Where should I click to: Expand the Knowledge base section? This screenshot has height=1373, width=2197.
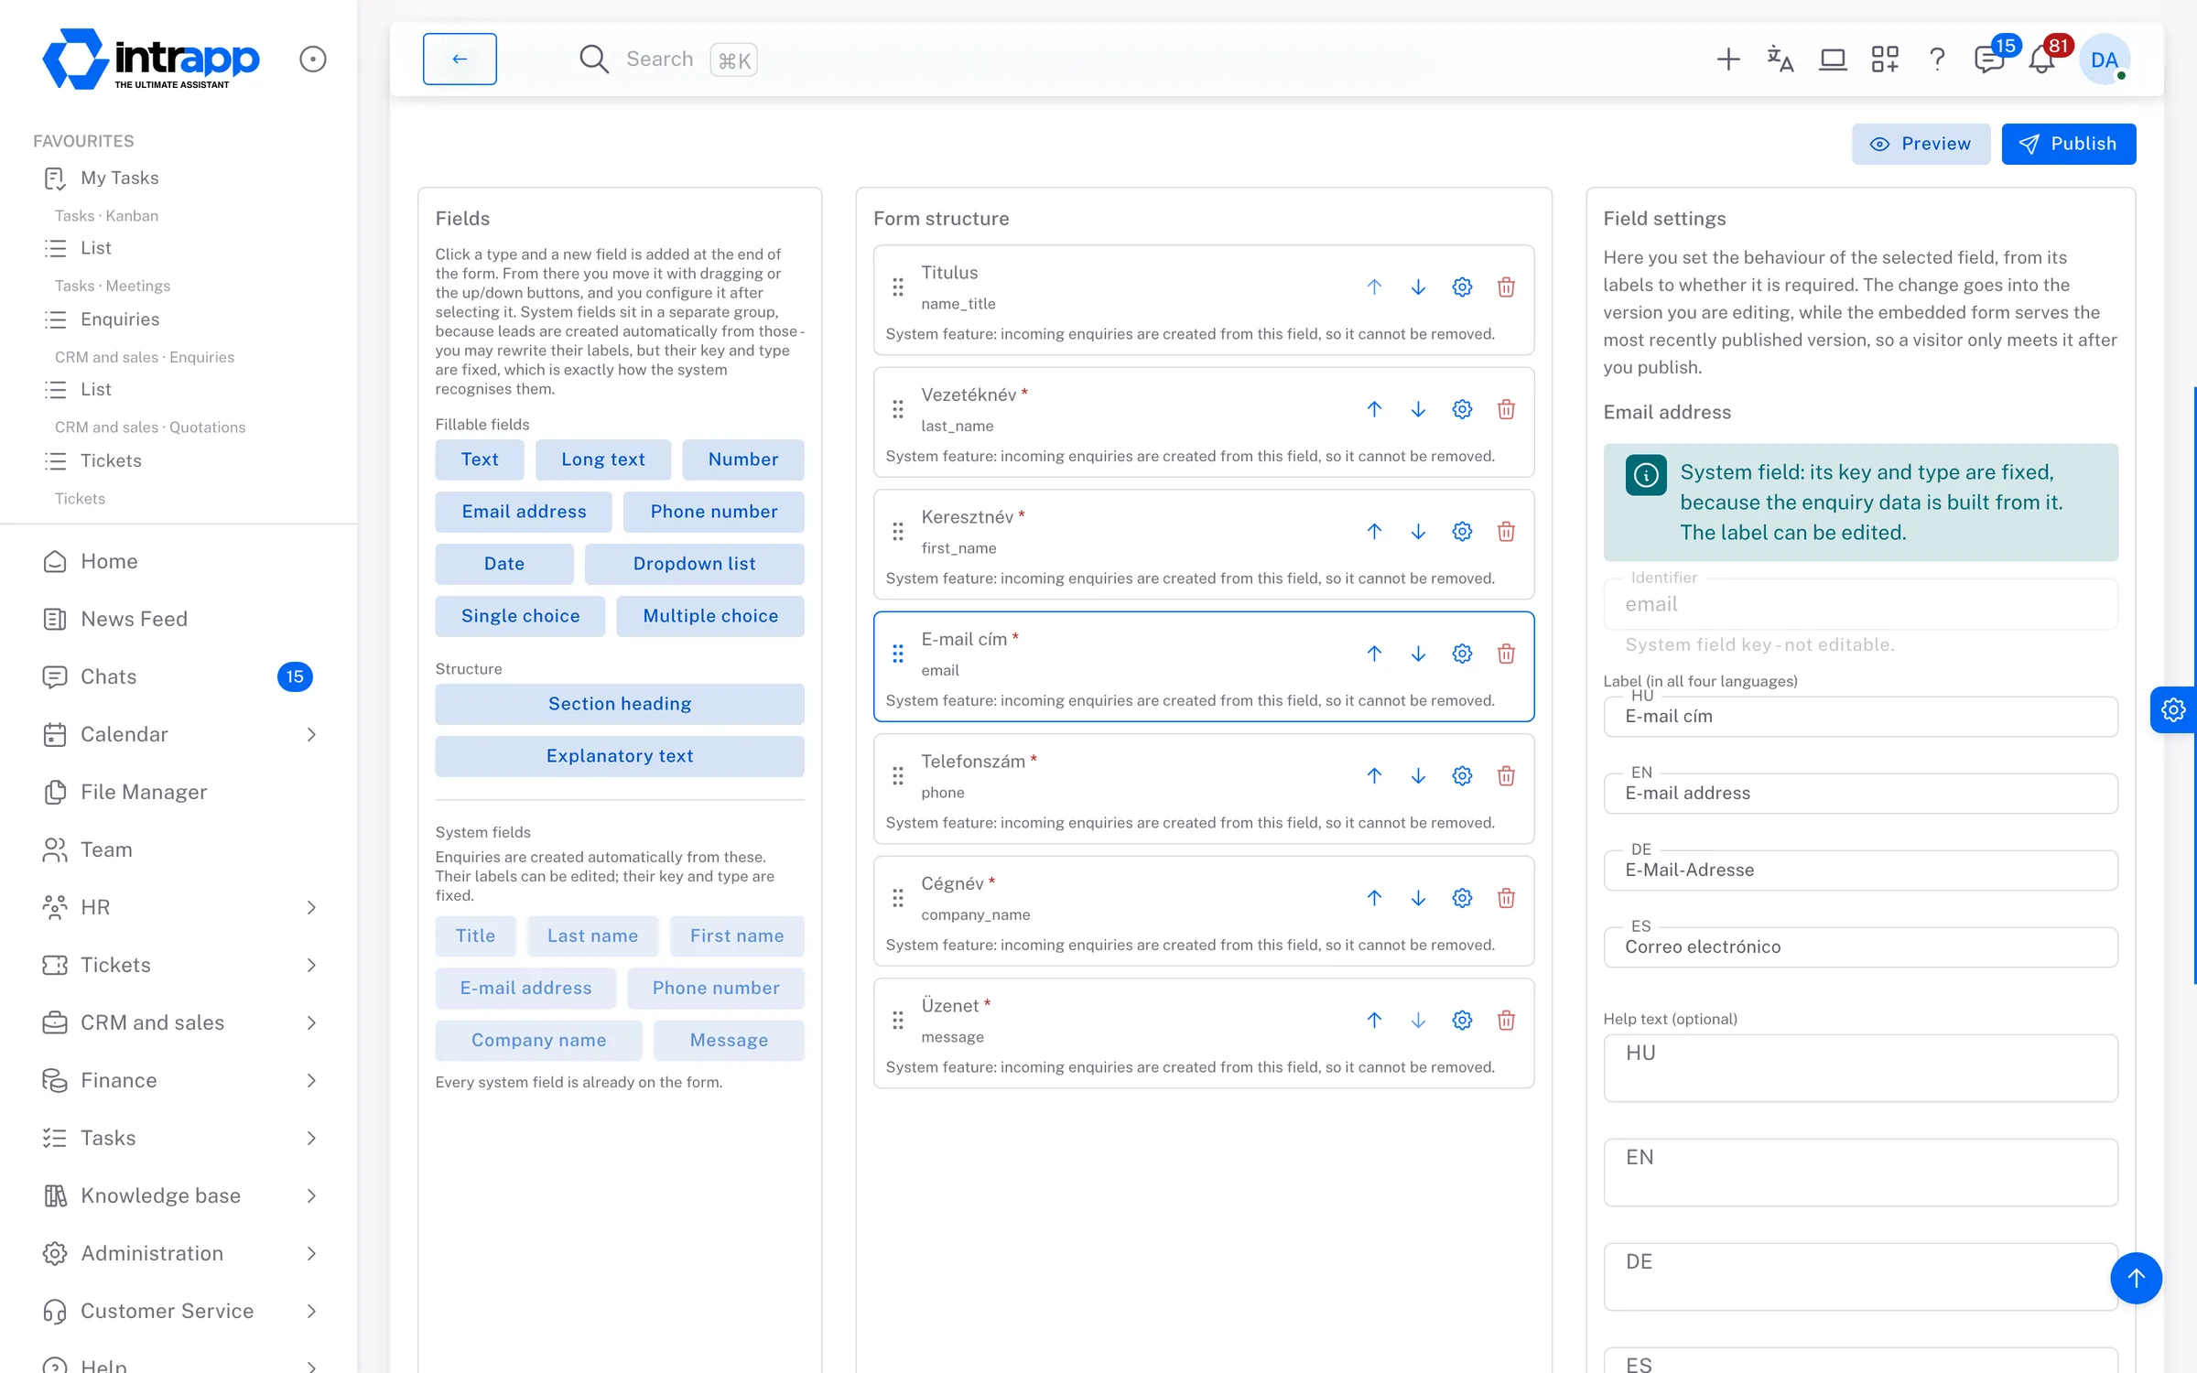311,1195
